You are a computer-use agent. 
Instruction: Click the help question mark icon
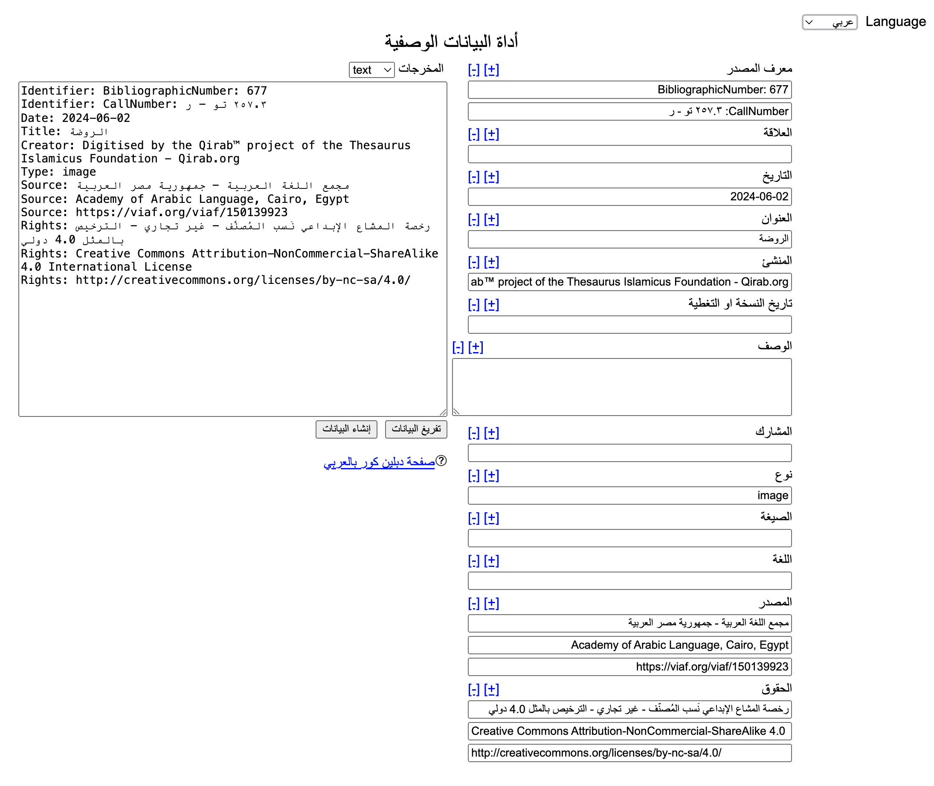tap(441, 461)
